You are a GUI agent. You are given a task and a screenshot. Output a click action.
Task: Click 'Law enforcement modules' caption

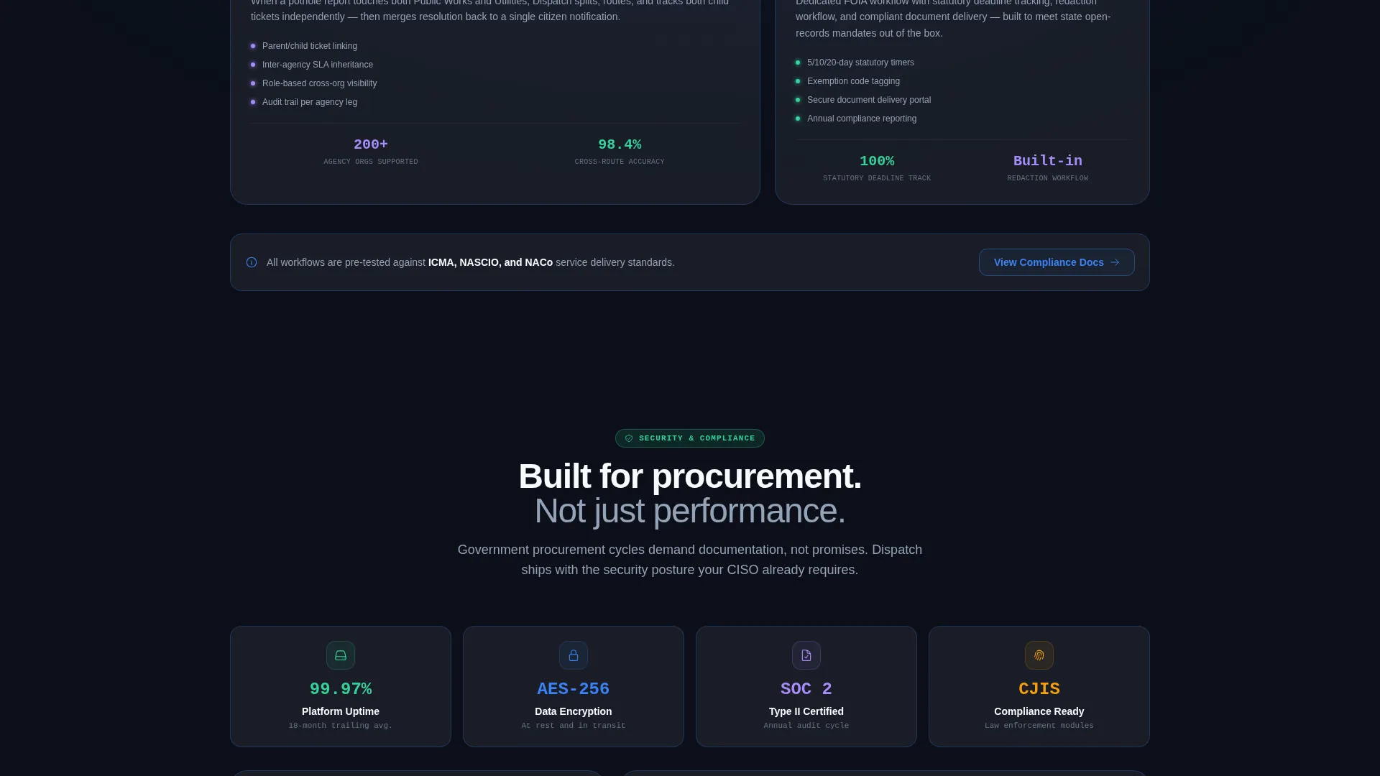click(1039, 726)
